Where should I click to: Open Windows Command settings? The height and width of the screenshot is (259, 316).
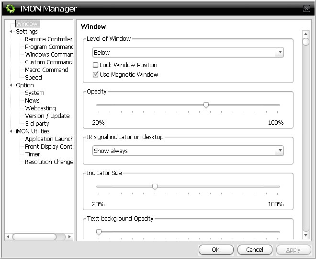pos(49,55)
